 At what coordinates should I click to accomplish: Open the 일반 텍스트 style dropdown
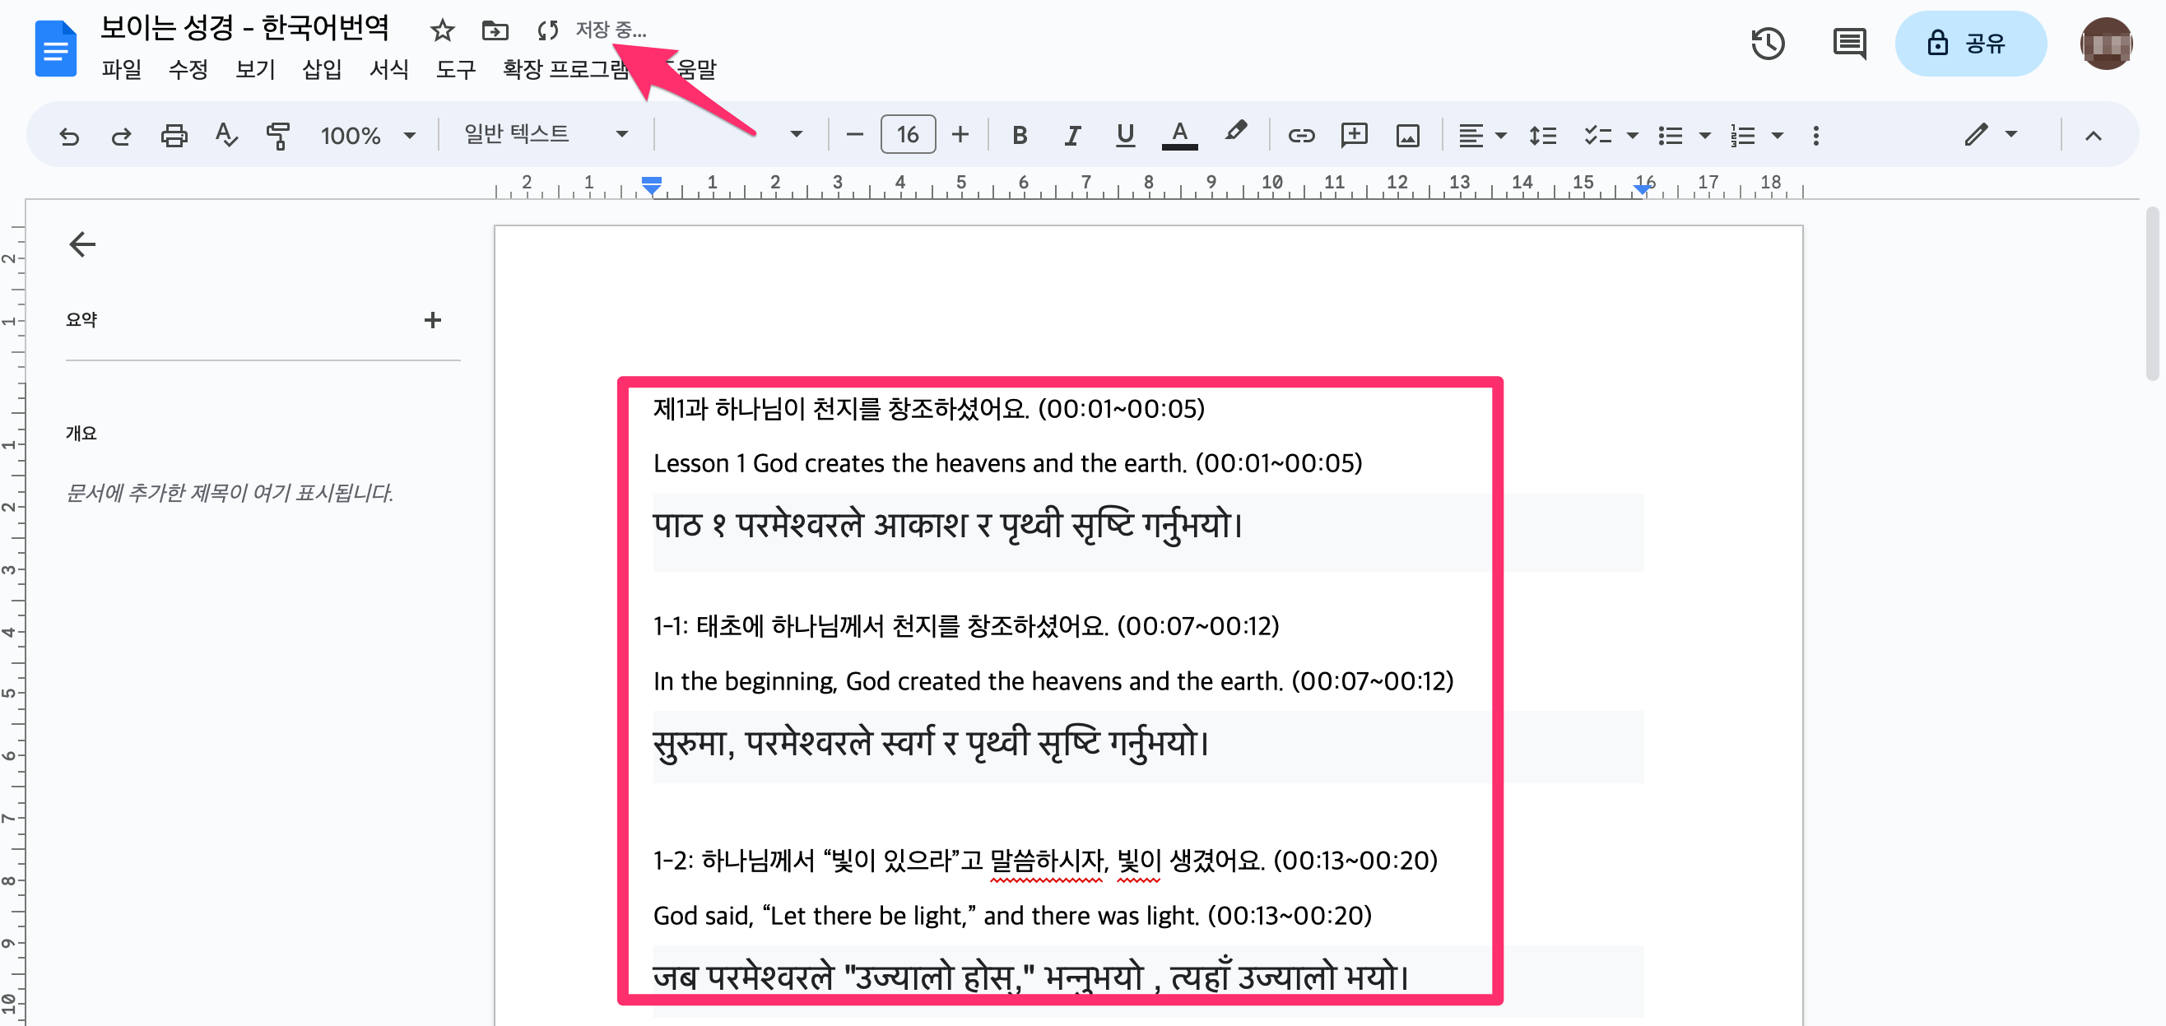[545, 135]
